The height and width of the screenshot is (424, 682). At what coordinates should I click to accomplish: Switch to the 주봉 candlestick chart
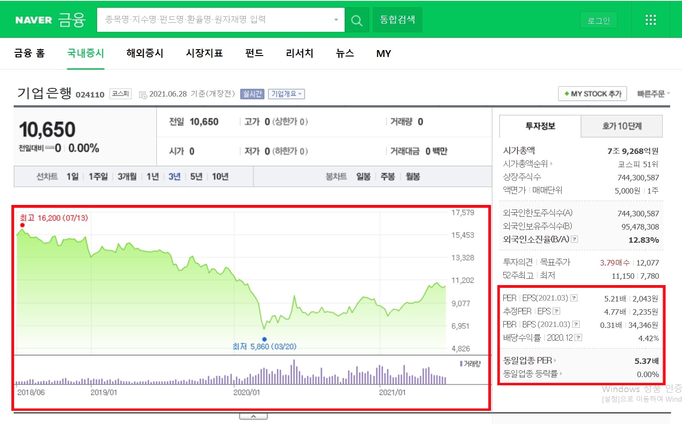tap(387, 177)
